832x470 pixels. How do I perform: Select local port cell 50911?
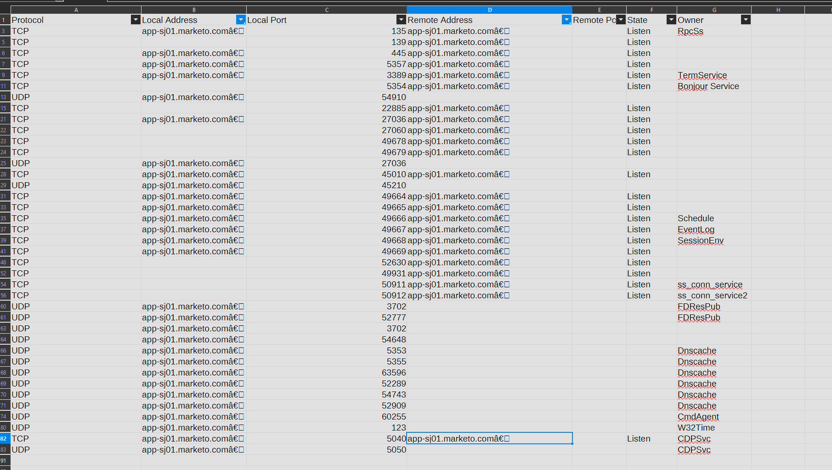[x=327, y=285]
